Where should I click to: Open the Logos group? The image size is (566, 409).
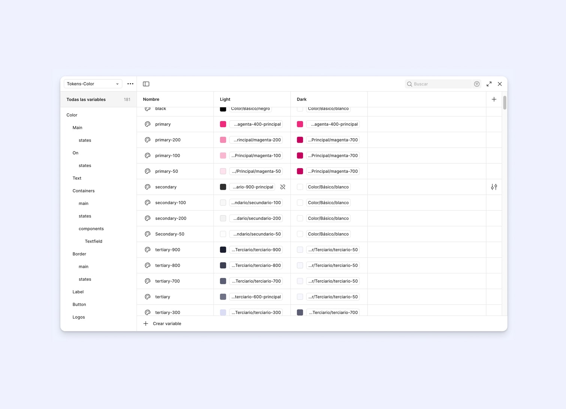tap(79, 317)
